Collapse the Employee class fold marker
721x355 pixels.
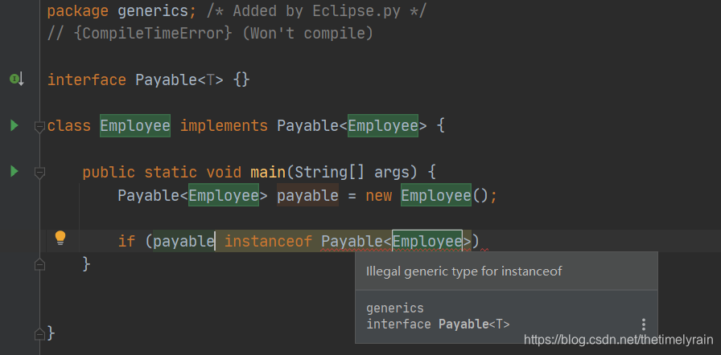pyautogui.click(x=39, y=127)
